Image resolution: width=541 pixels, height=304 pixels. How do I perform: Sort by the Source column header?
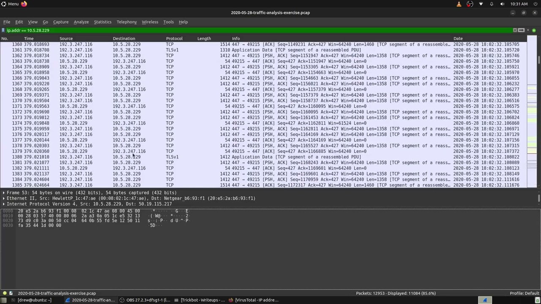coord(66,38)
